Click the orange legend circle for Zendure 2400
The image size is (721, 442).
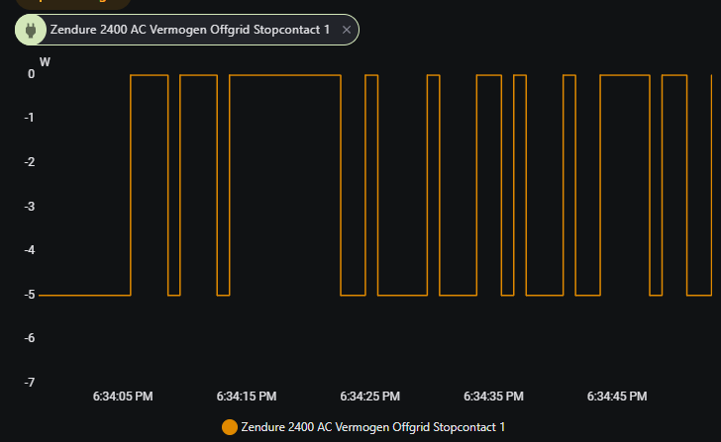230,427
